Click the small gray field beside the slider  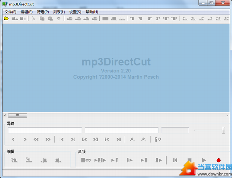click(175, 130)
